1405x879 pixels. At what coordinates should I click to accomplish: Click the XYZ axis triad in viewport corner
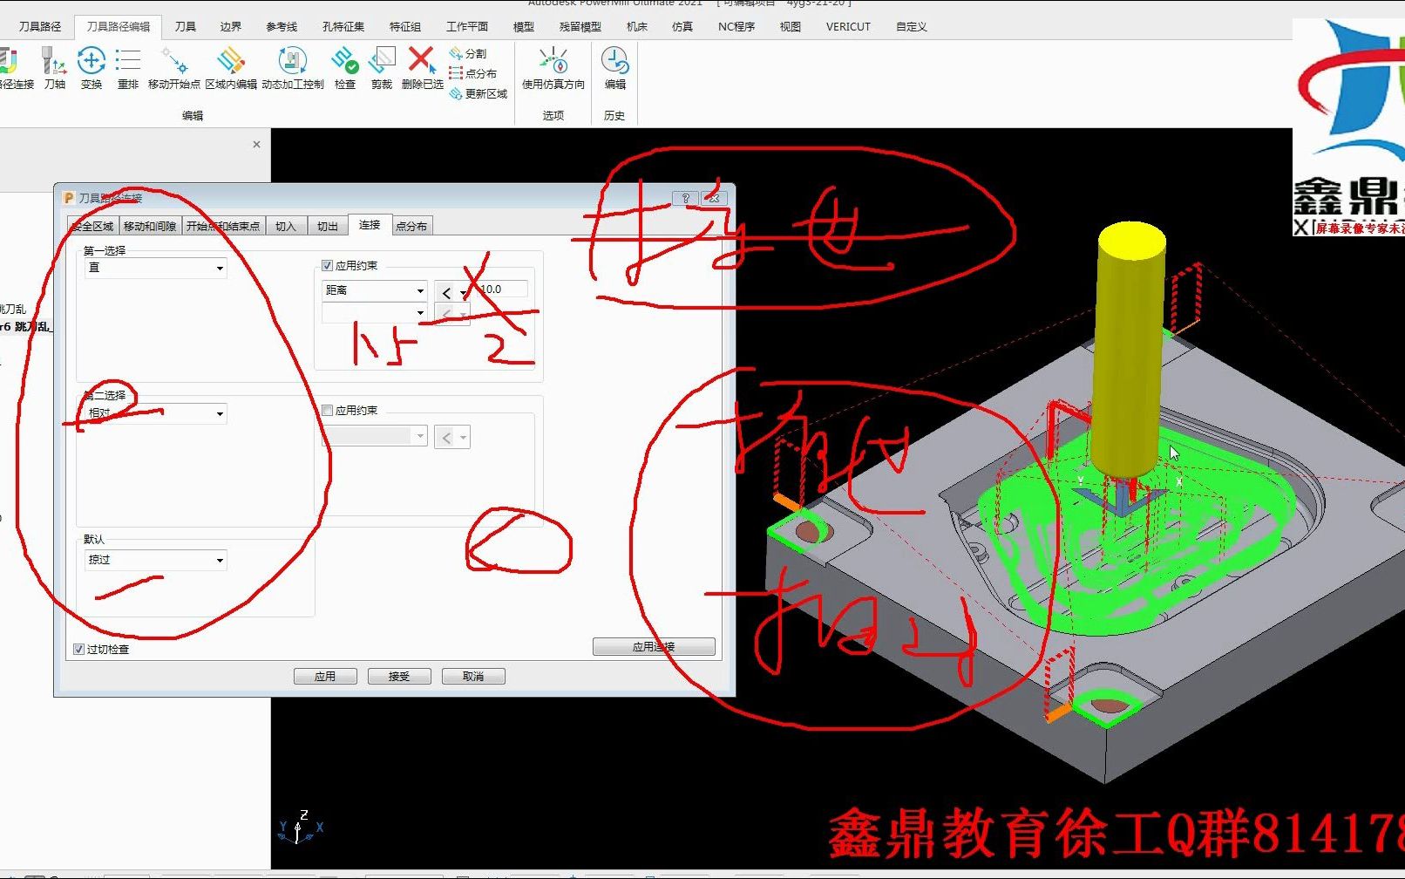tap(301, 827)
